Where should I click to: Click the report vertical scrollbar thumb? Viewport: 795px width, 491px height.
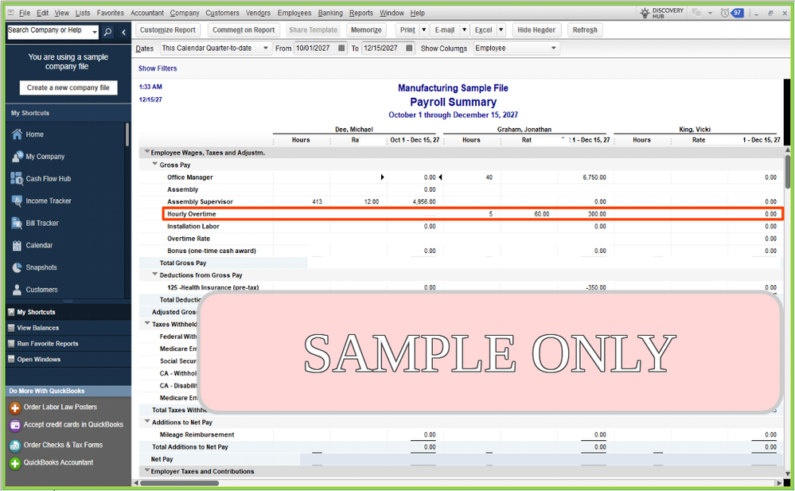787,171
